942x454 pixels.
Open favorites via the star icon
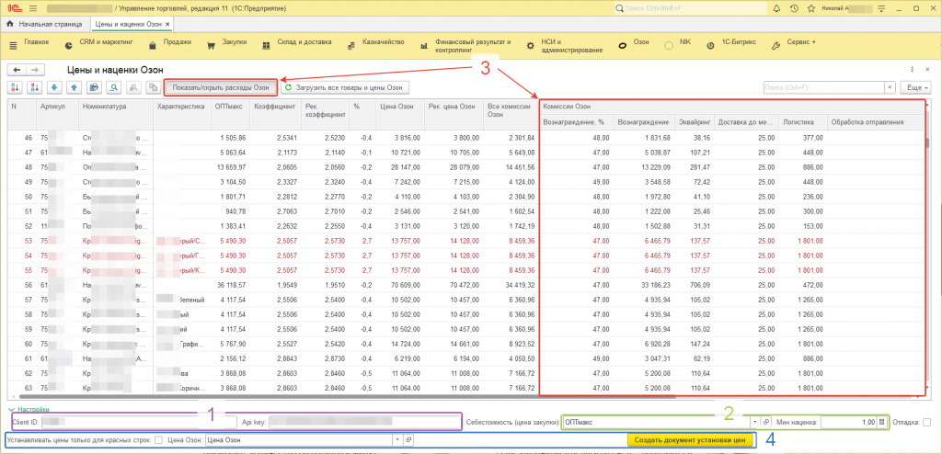click(811, 9)
